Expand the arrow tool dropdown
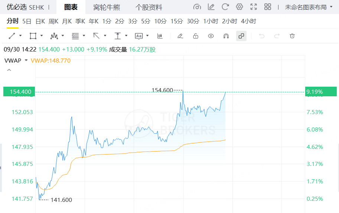 click(105, 36)
